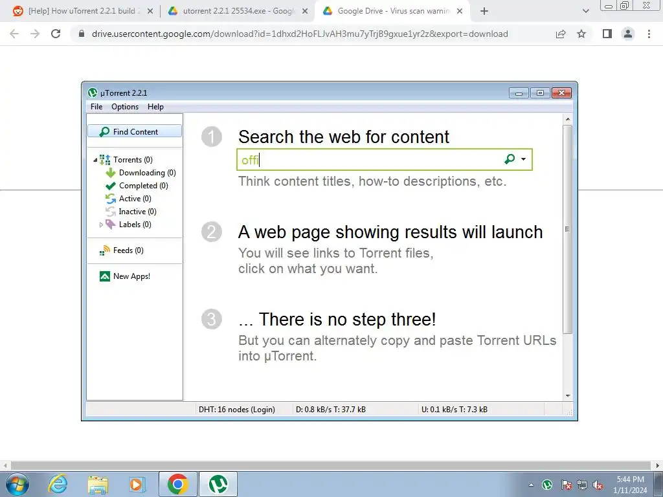Show hidden tray icons arrow
This screenshot has height=497, width=663.
[x=531, y=485]
